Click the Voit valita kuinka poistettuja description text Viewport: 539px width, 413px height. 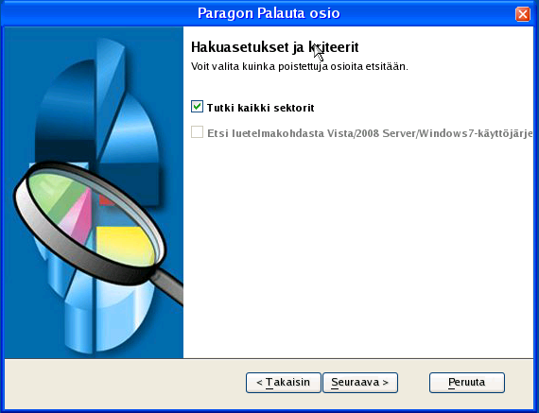[x=300, y=66]
